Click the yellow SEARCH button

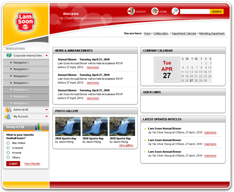(217, 12)
